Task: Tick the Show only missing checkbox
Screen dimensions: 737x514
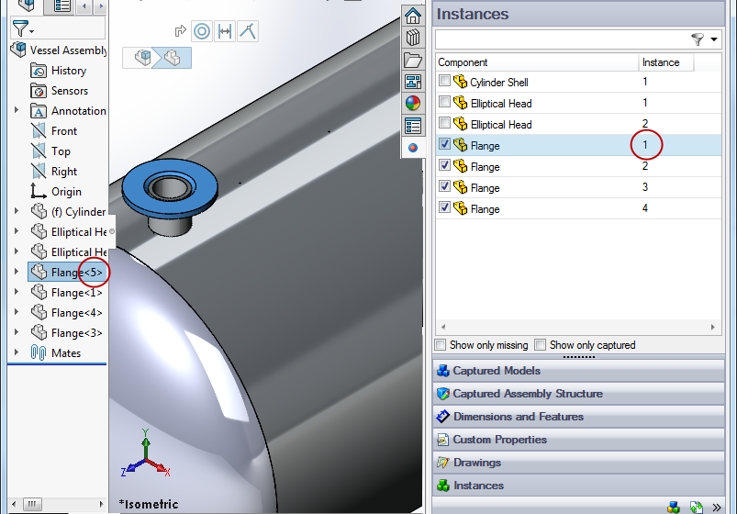Action: [441, 345]
